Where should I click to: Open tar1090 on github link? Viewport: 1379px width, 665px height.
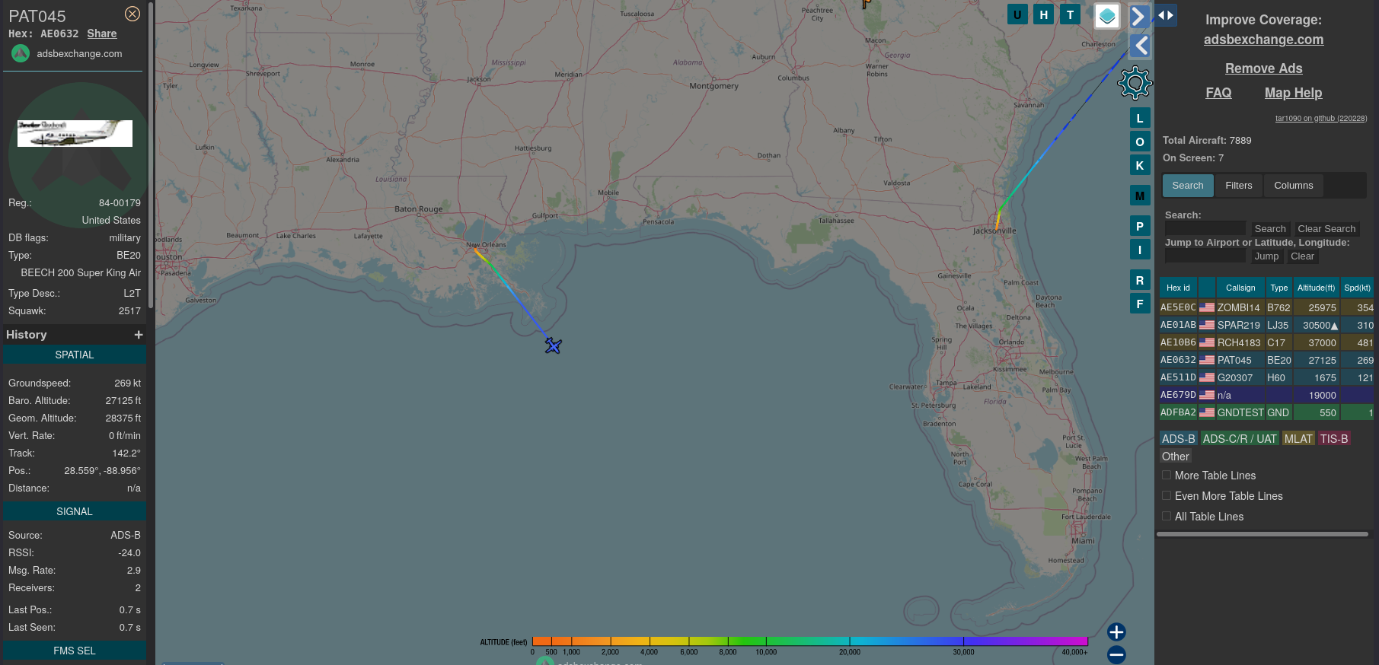[1321, 118]
